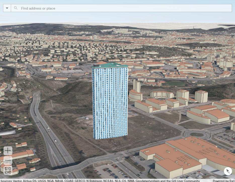Image resolution: width=235 pixels, height=182 pixels.
Task: Click the magnifying glass search icon
Action: [16, 8]
